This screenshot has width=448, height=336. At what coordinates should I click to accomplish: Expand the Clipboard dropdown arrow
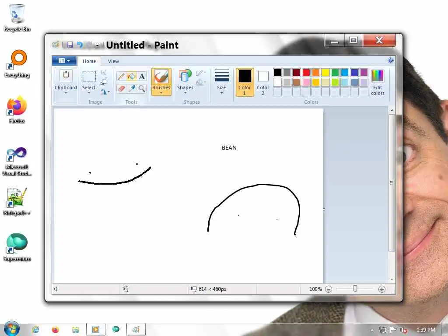tap(66, 93)
